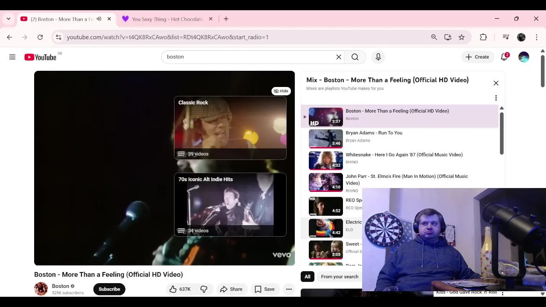This screenshot has height=307, width=546.
Task: Select the From your search chip
Action: tap(340, 277)
